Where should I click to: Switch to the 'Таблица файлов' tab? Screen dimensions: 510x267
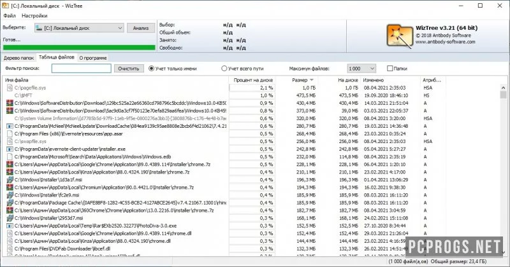coord(57,57)
